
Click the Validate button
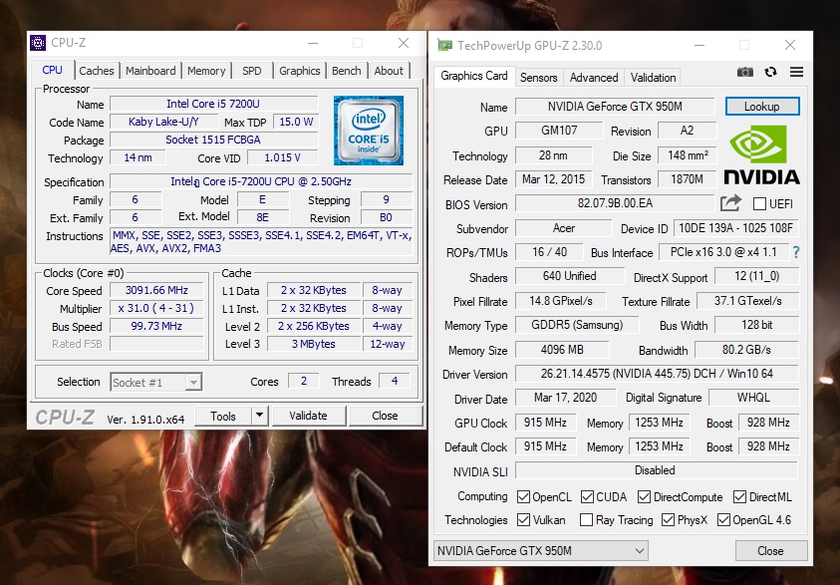[x=308, y=416]
